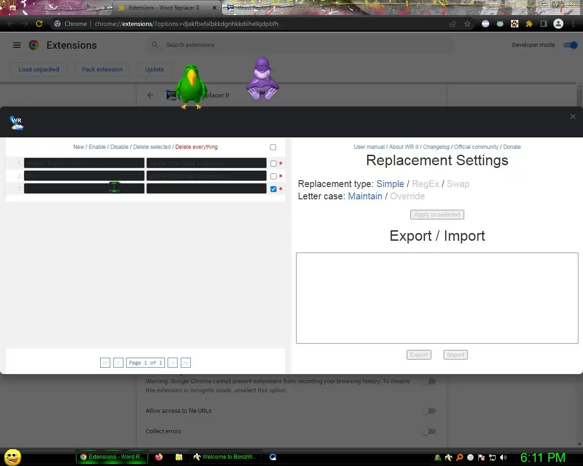Click the red Delete everything link
Image resolution: width=583 pixels, height=466 pixels.
click(196, 147)
